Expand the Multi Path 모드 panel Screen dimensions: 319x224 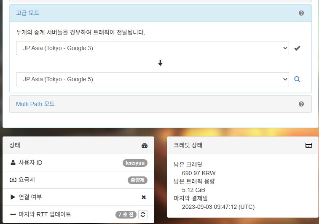[35, 104]
